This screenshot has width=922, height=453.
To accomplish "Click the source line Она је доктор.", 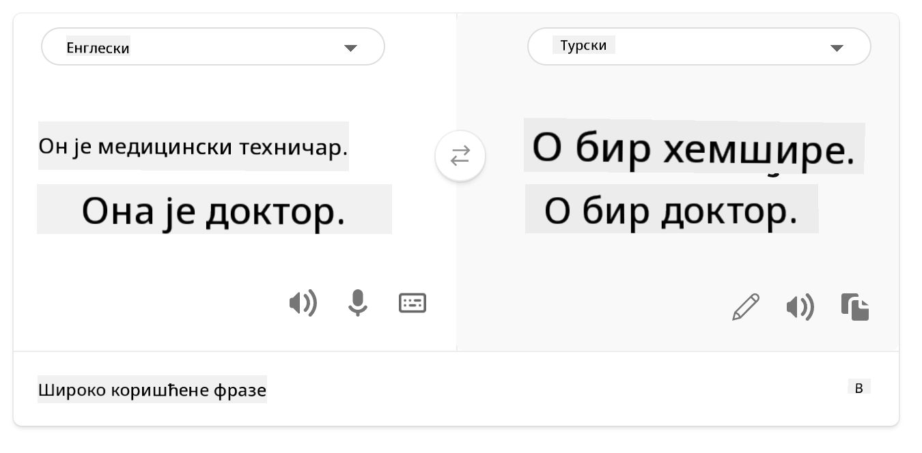I will point(214,210).
